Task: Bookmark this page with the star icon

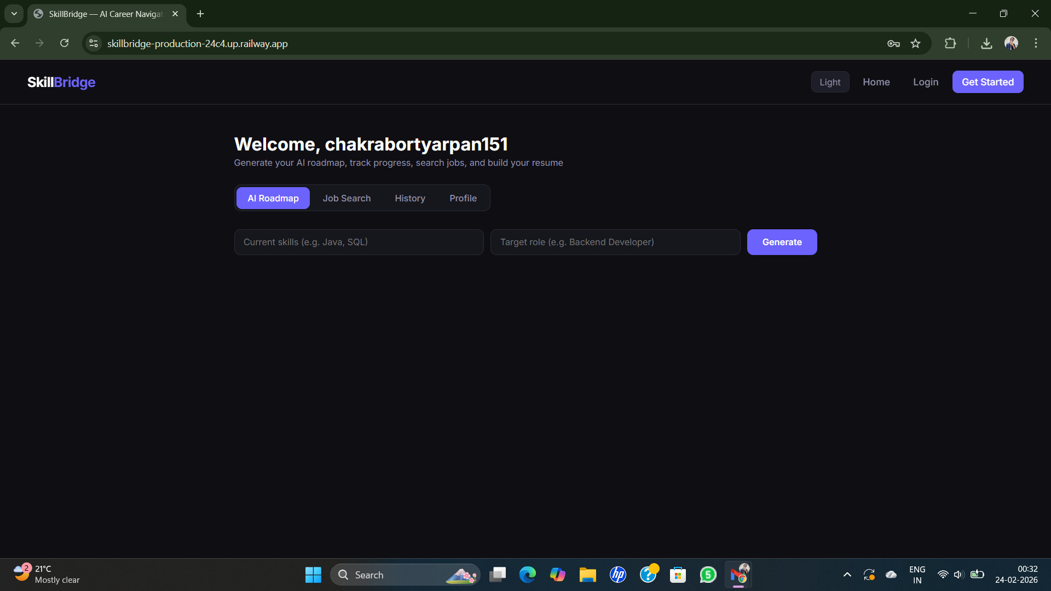Action: 915,43
